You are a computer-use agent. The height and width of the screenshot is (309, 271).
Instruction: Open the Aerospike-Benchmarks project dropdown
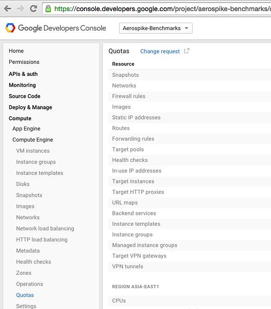point(156,28)
